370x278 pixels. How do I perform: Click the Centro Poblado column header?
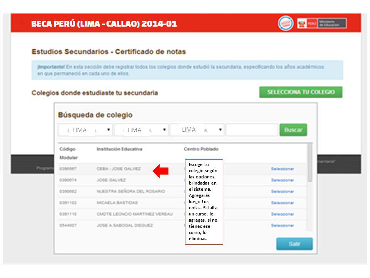201,149
